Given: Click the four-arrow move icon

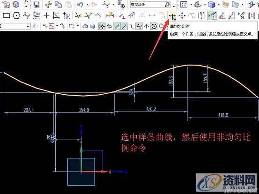Looking at the screenshot, I should [x=182, y=16].
